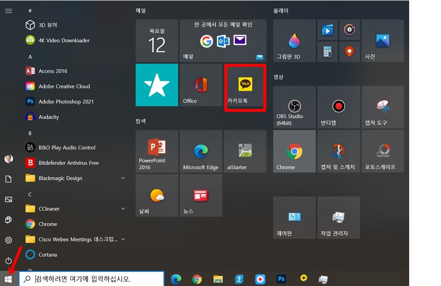Select the # section header

point(30,11)
